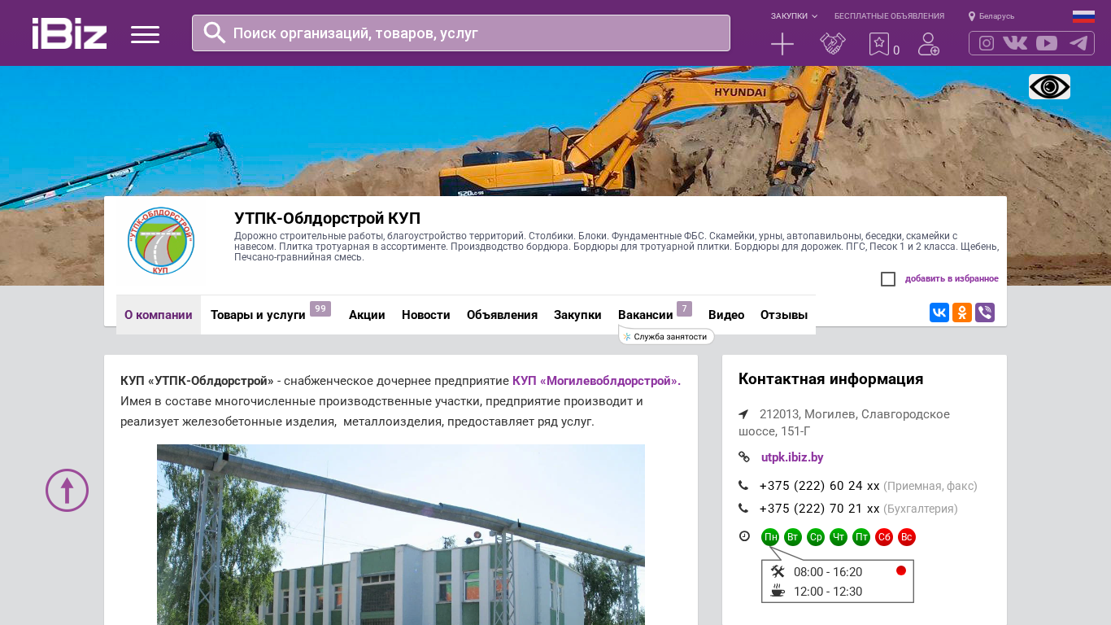Click the search magnifier icon
The height and width of the screenshot is (625, 1111).
pyautogui.click(x=215, y=33)
